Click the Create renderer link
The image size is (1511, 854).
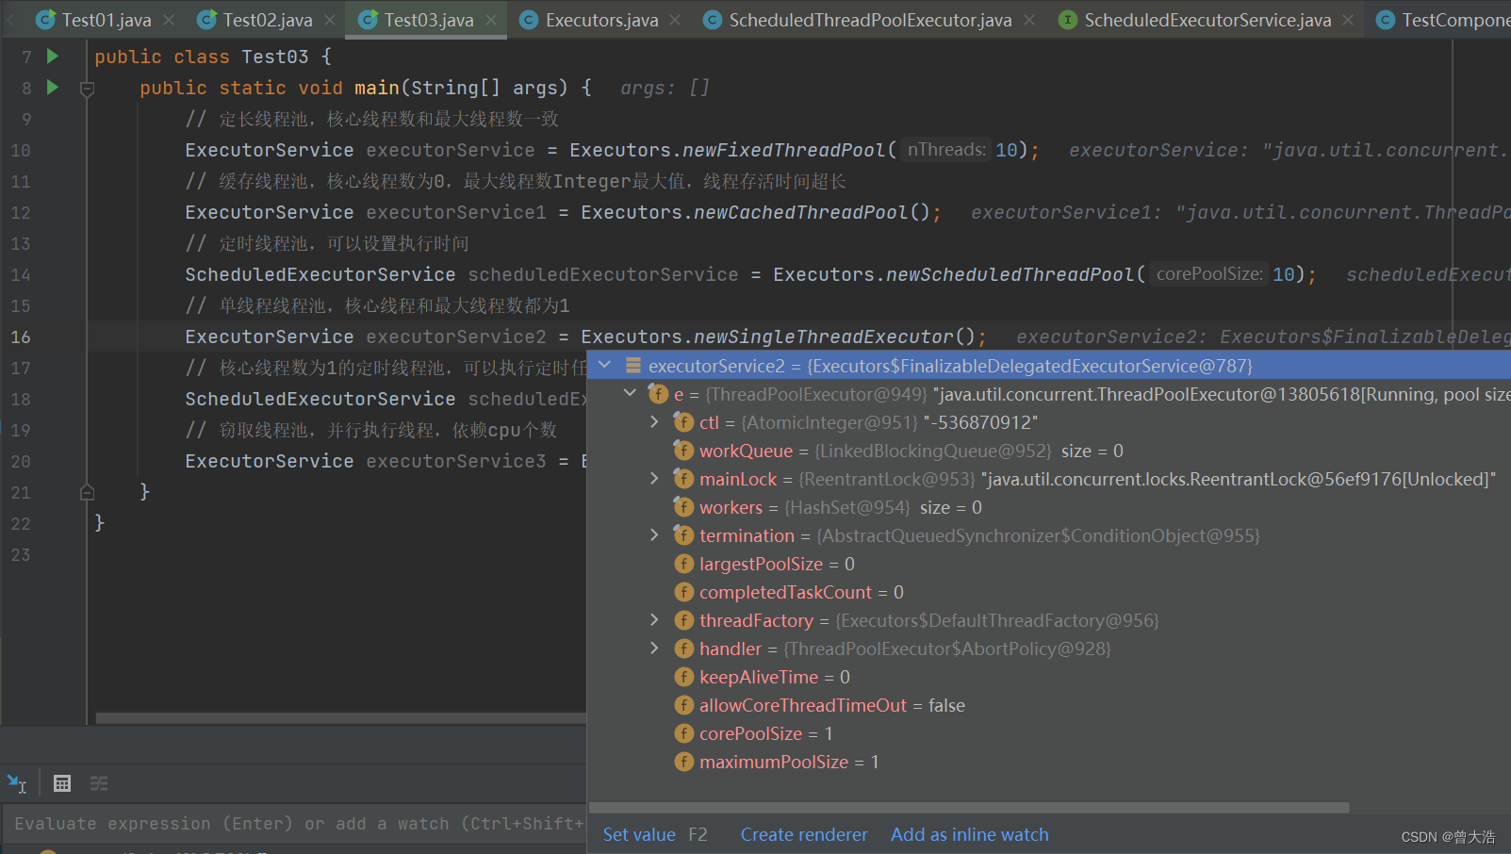(x=804, y=834)
